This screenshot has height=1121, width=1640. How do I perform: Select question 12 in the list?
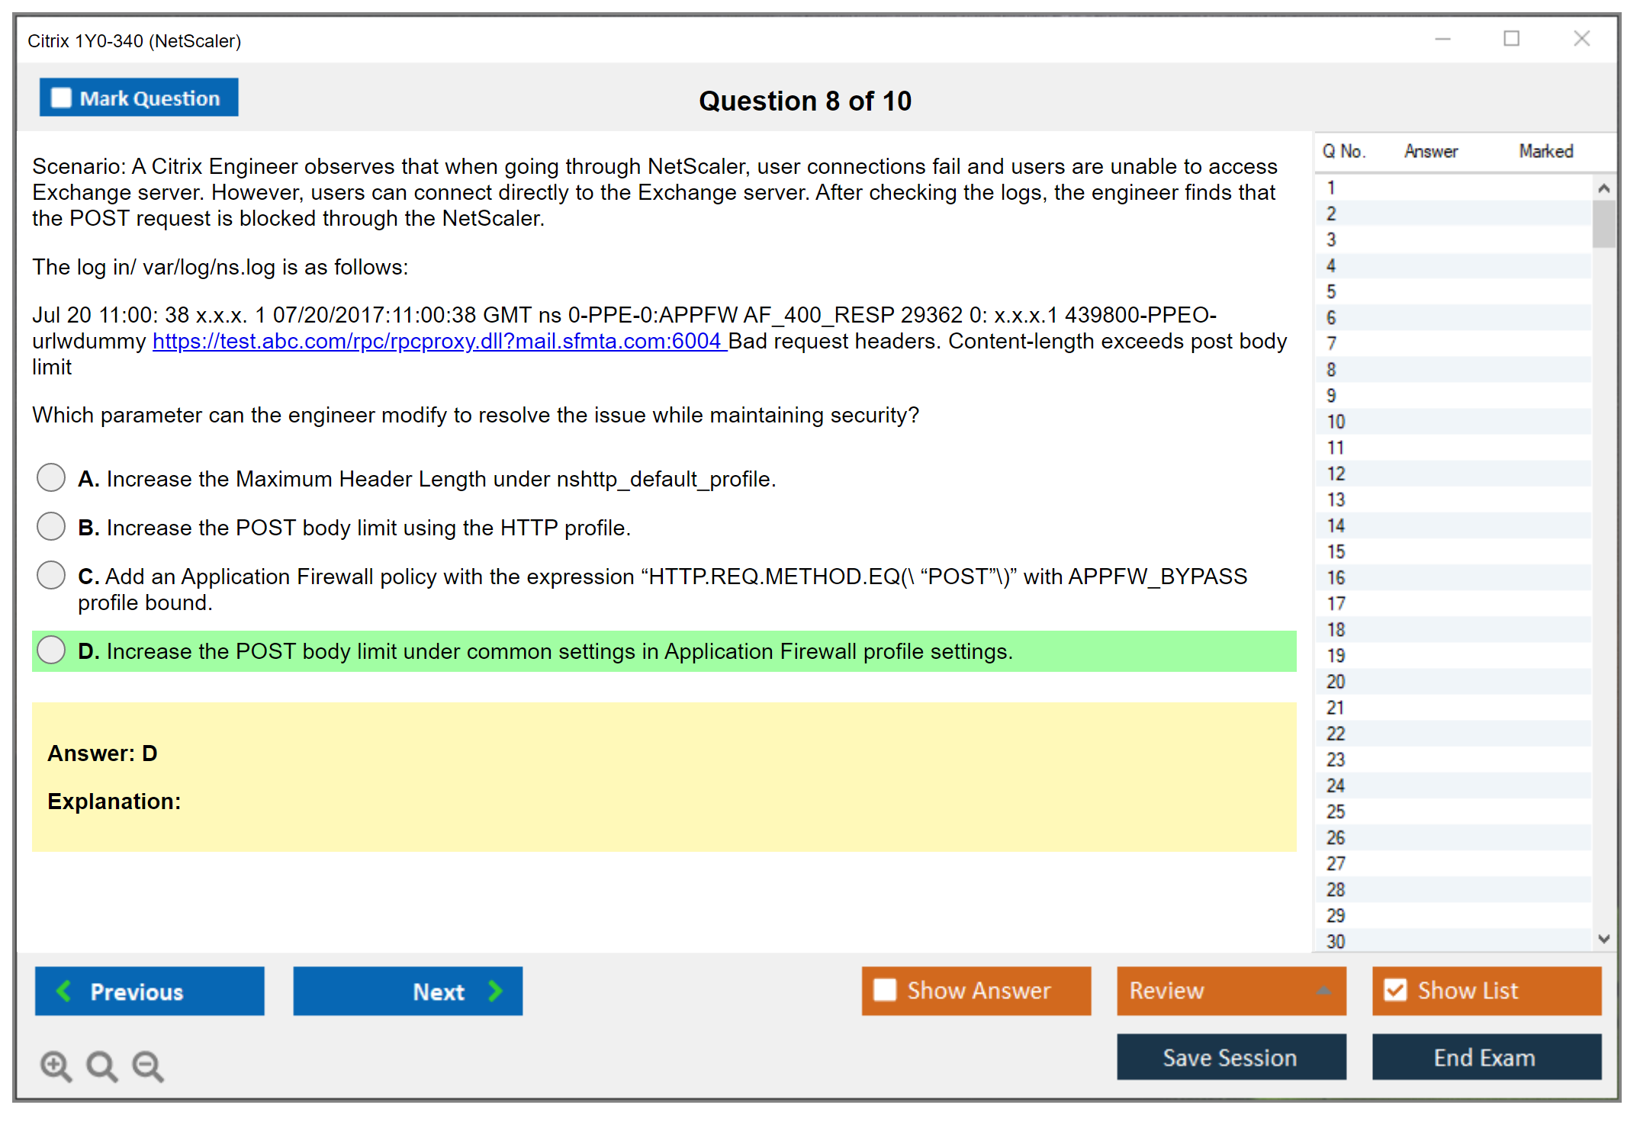1336,474
